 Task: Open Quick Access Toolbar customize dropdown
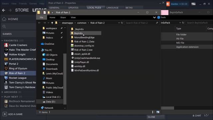click(52, 13)
